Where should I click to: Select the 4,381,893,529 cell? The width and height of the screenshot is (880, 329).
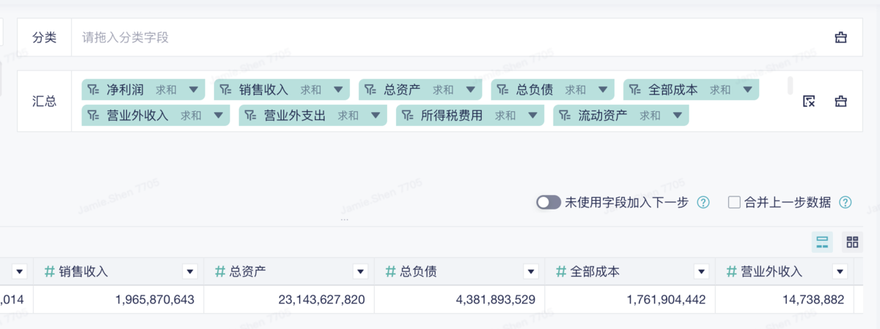point(460,300)
